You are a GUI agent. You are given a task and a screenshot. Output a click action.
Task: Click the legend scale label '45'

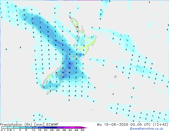pyautogui.click(x=76, y=130)
